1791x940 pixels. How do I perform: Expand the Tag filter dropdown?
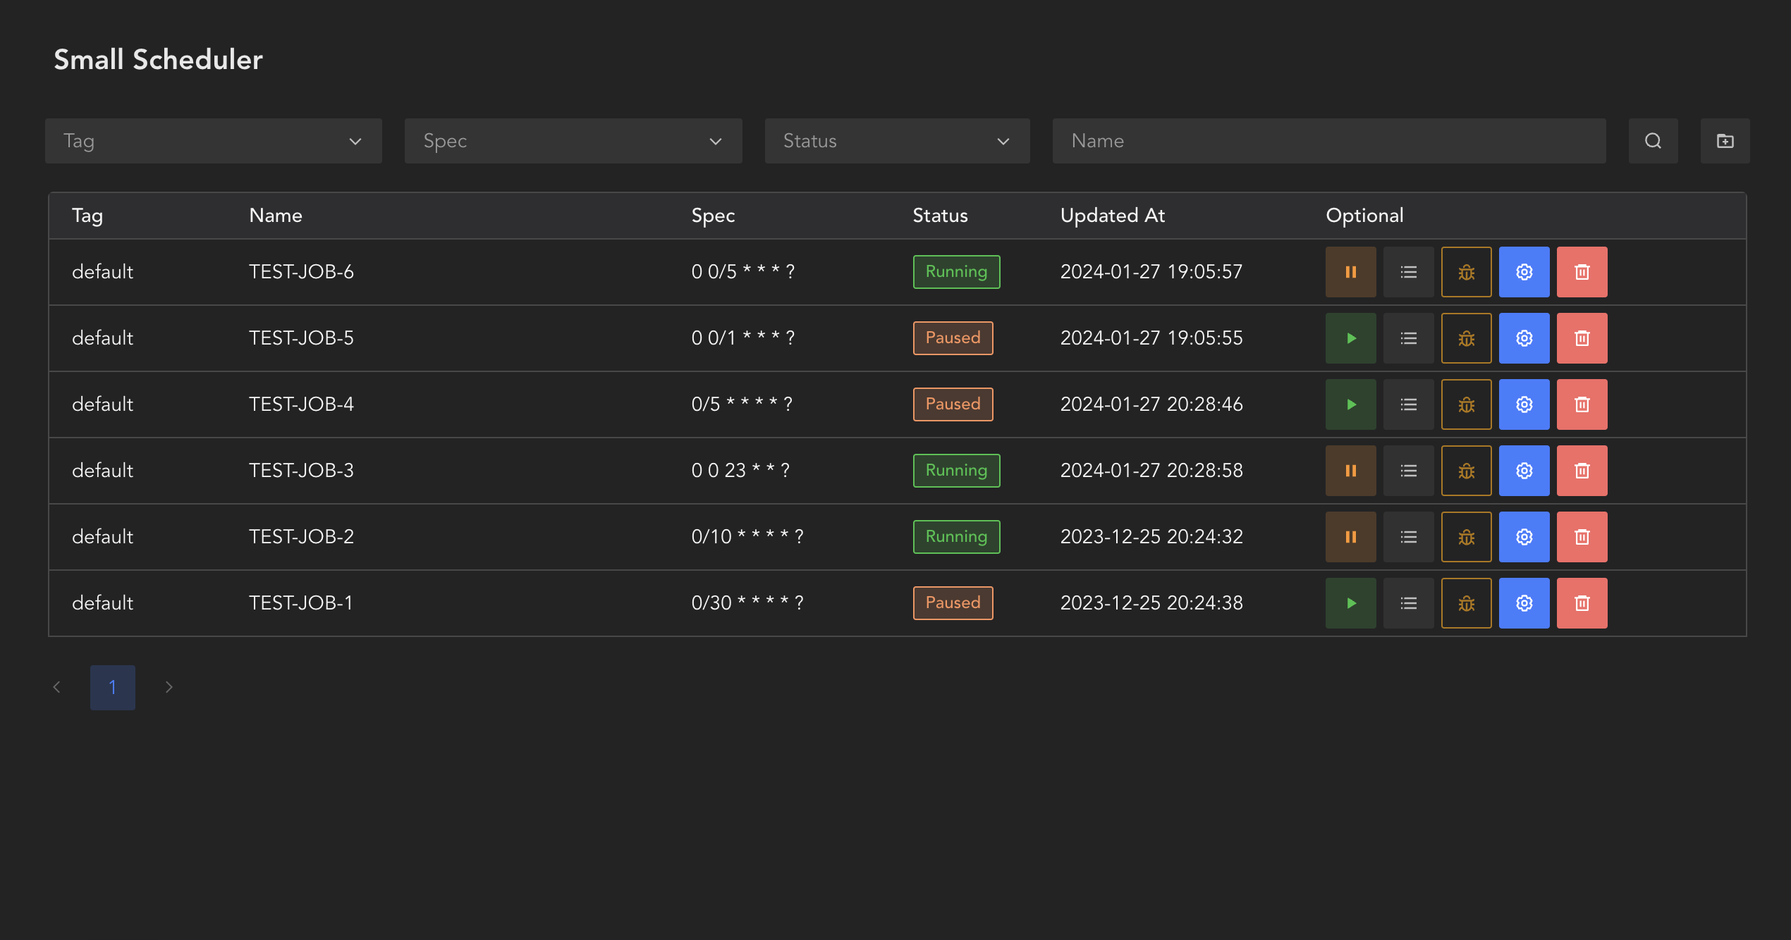click(x=213, y=141)
